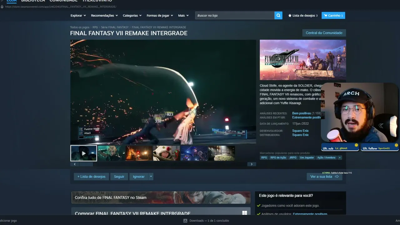Add game with + Lista de desejos

(91, 177)
